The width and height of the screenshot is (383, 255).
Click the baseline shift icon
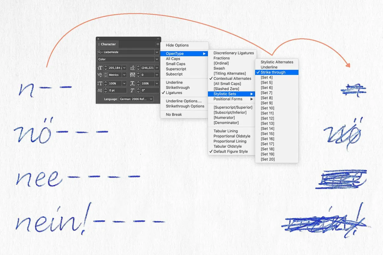100,90
